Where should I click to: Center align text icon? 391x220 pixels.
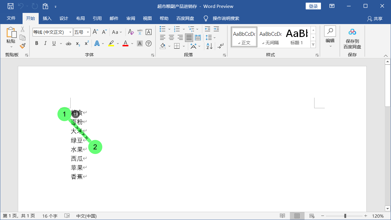click(171, 38)
